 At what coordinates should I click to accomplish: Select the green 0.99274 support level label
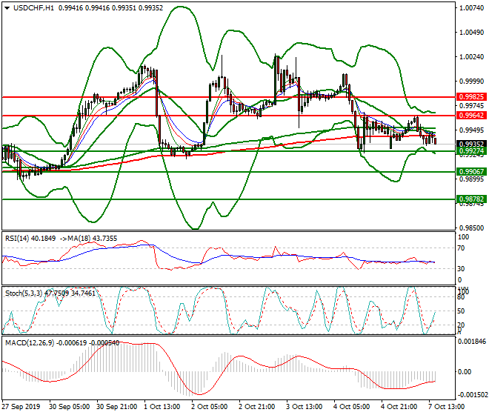pos(471,151)
